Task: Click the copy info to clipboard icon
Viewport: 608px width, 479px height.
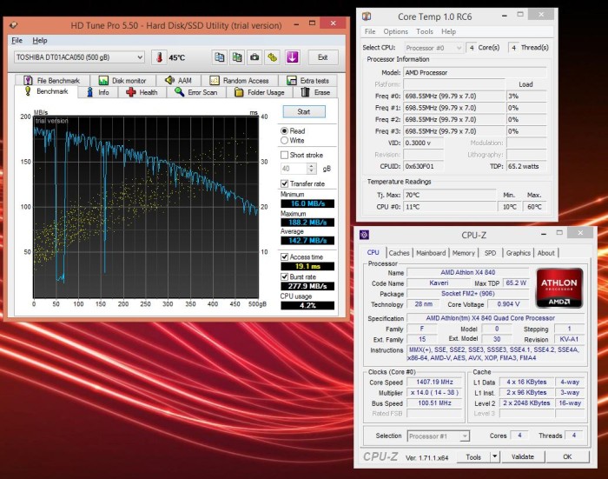Action: coord(220,57)
